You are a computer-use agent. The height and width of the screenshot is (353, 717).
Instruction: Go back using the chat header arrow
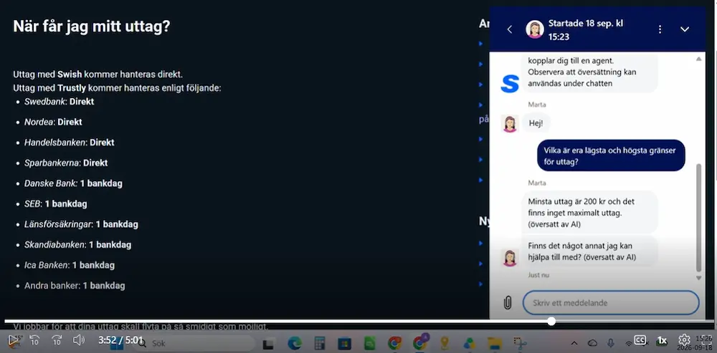click(510, 29)
